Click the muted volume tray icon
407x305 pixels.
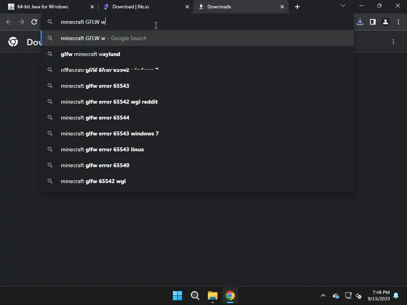(359, 295)
